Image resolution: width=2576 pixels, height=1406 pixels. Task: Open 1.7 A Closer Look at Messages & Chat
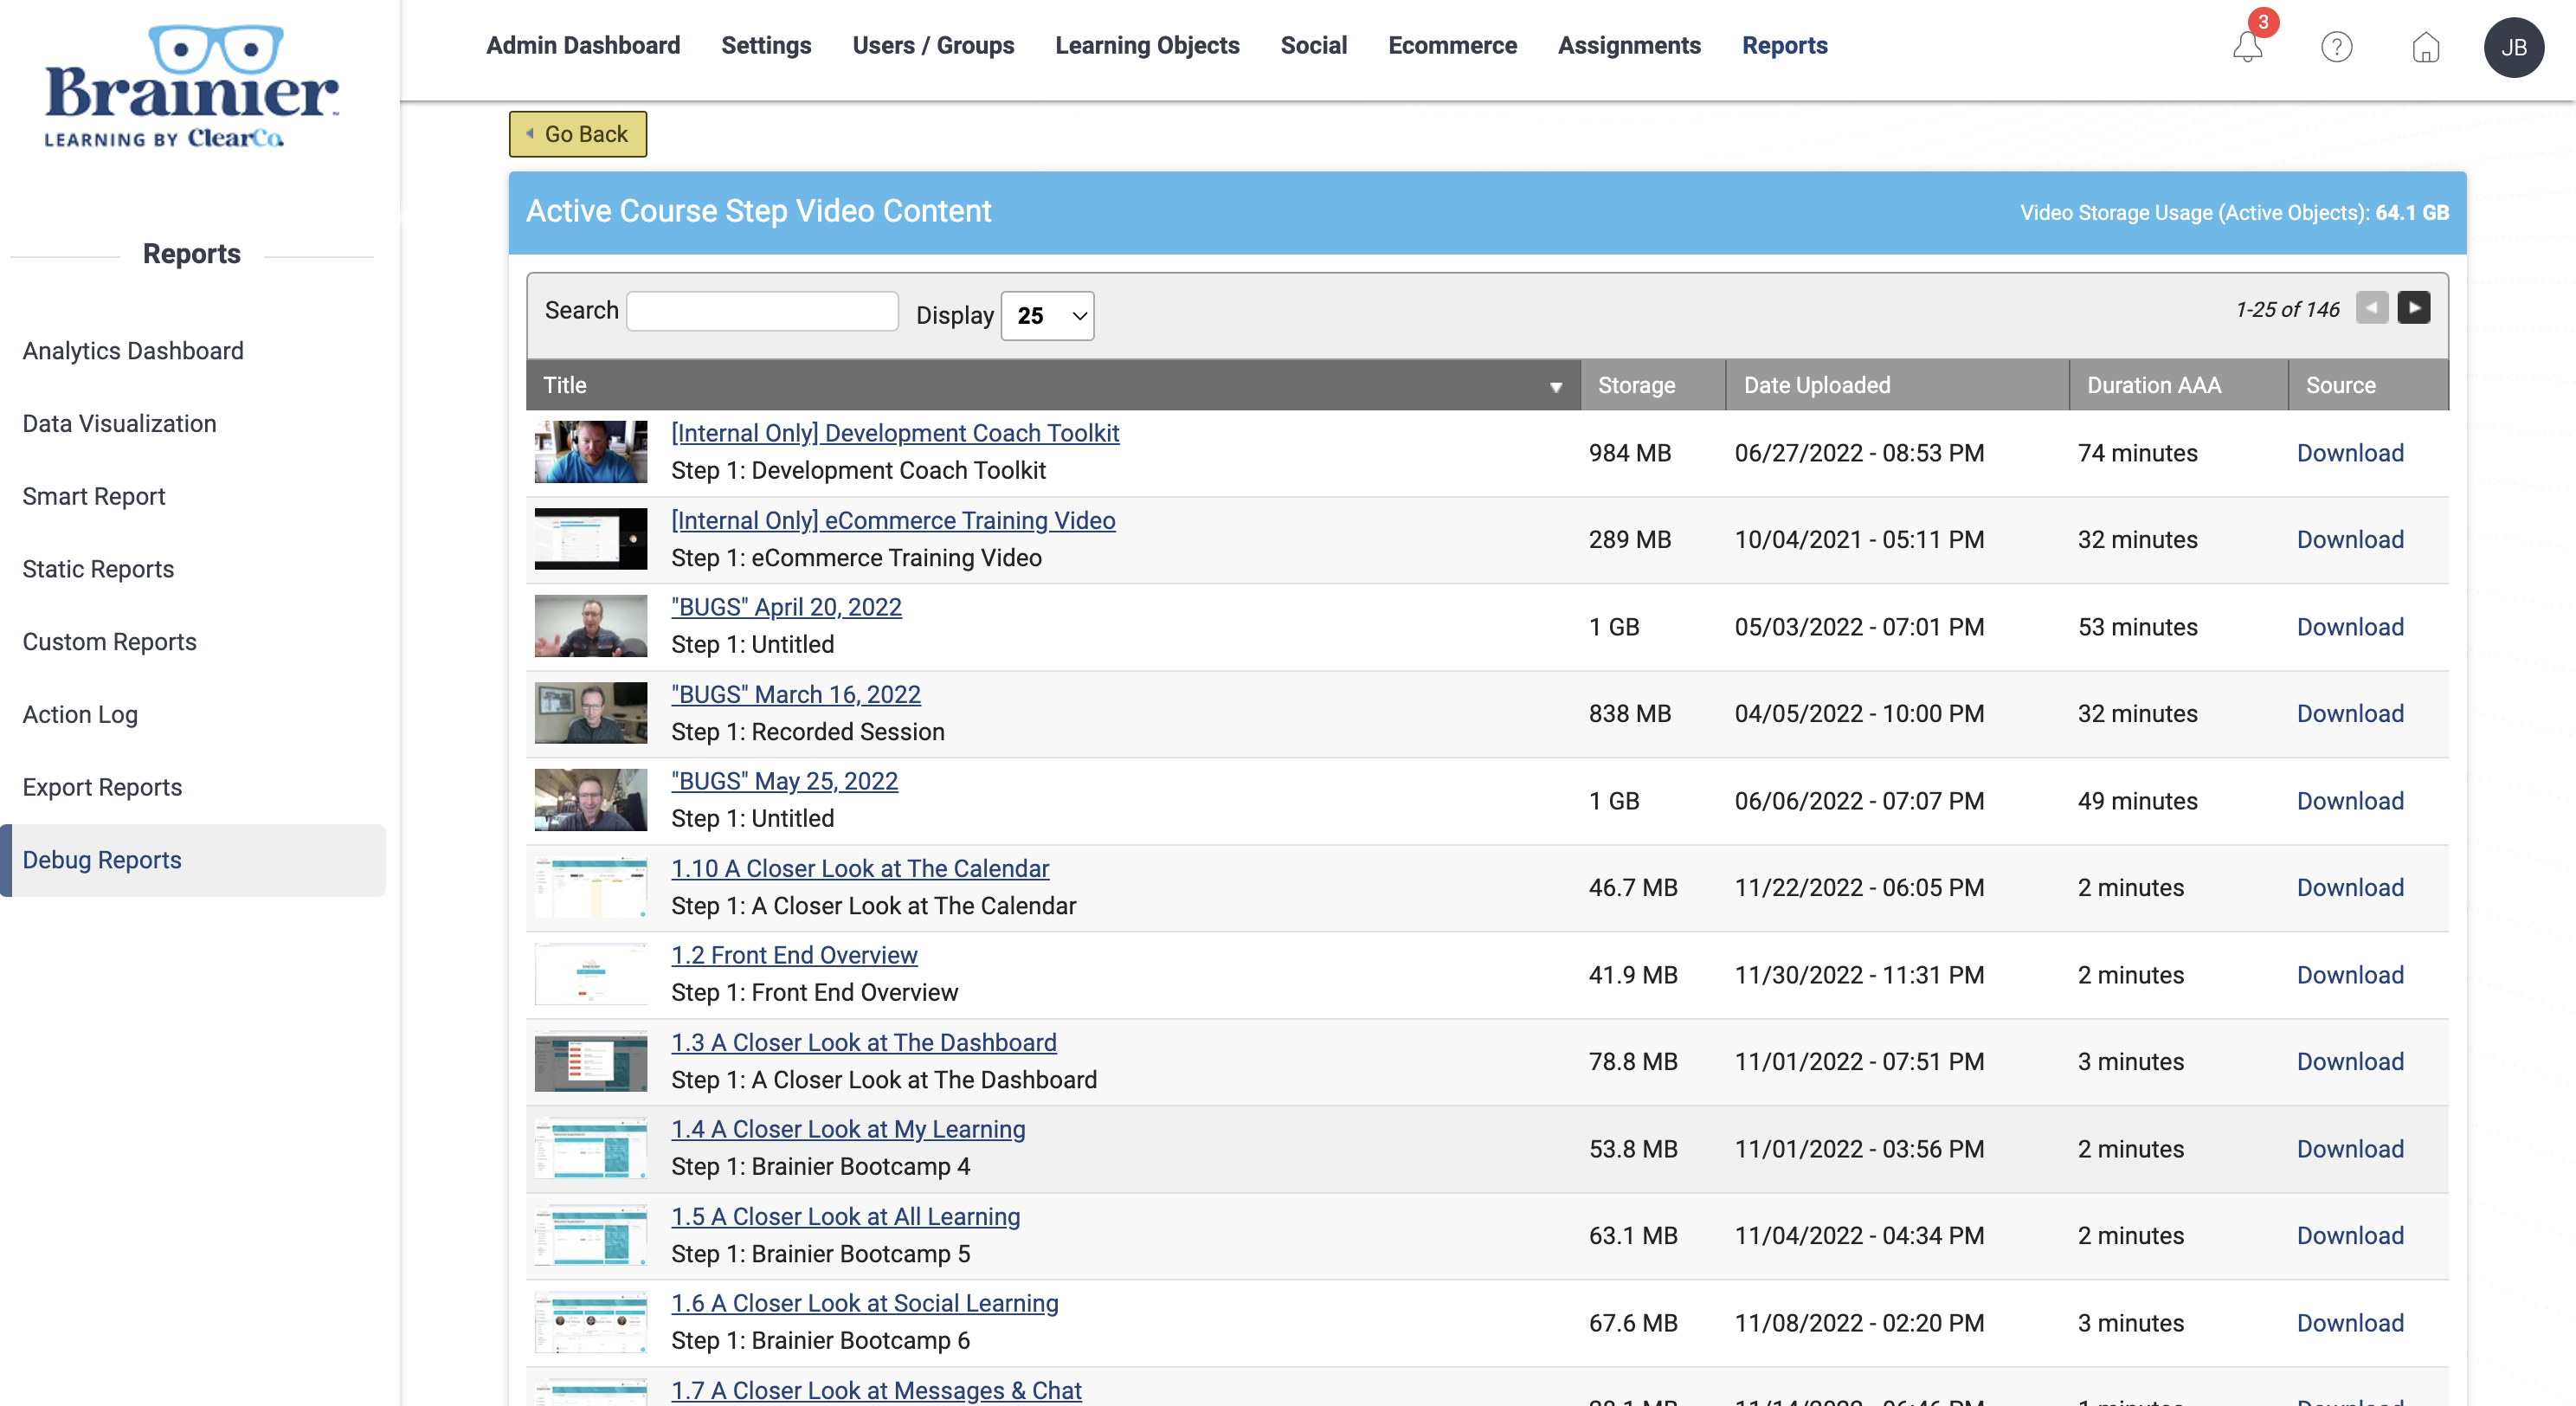click(876, 1390)
